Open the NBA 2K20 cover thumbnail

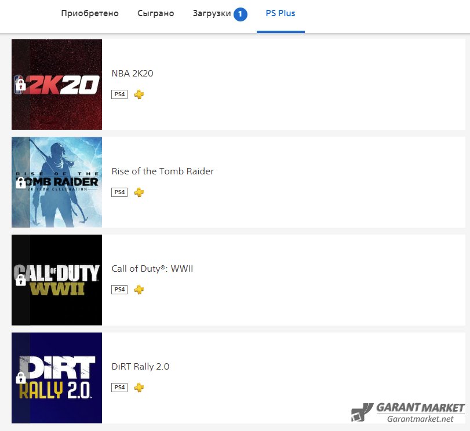coord(57,84)
